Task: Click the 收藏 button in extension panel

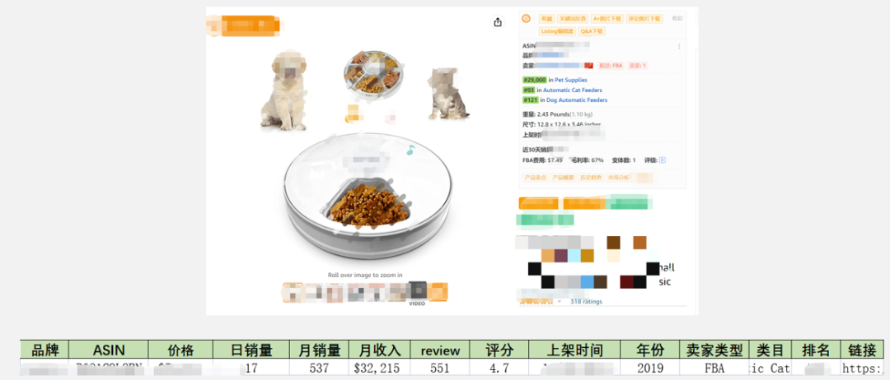Action: click(546, 19)
